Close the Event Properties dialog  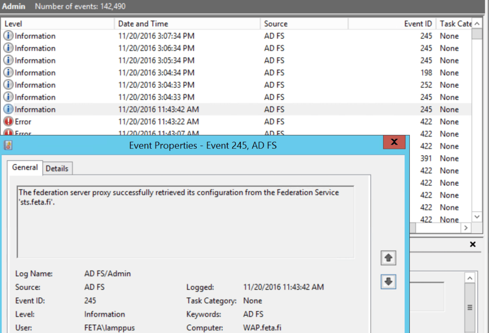point(394,142)
